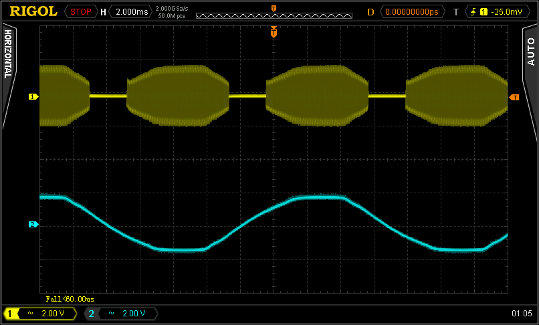Open the HORIZONTAL side tab

point(8,53)
